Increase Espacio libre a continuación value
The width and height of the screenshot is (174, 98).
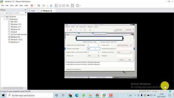tap(98, 52)
